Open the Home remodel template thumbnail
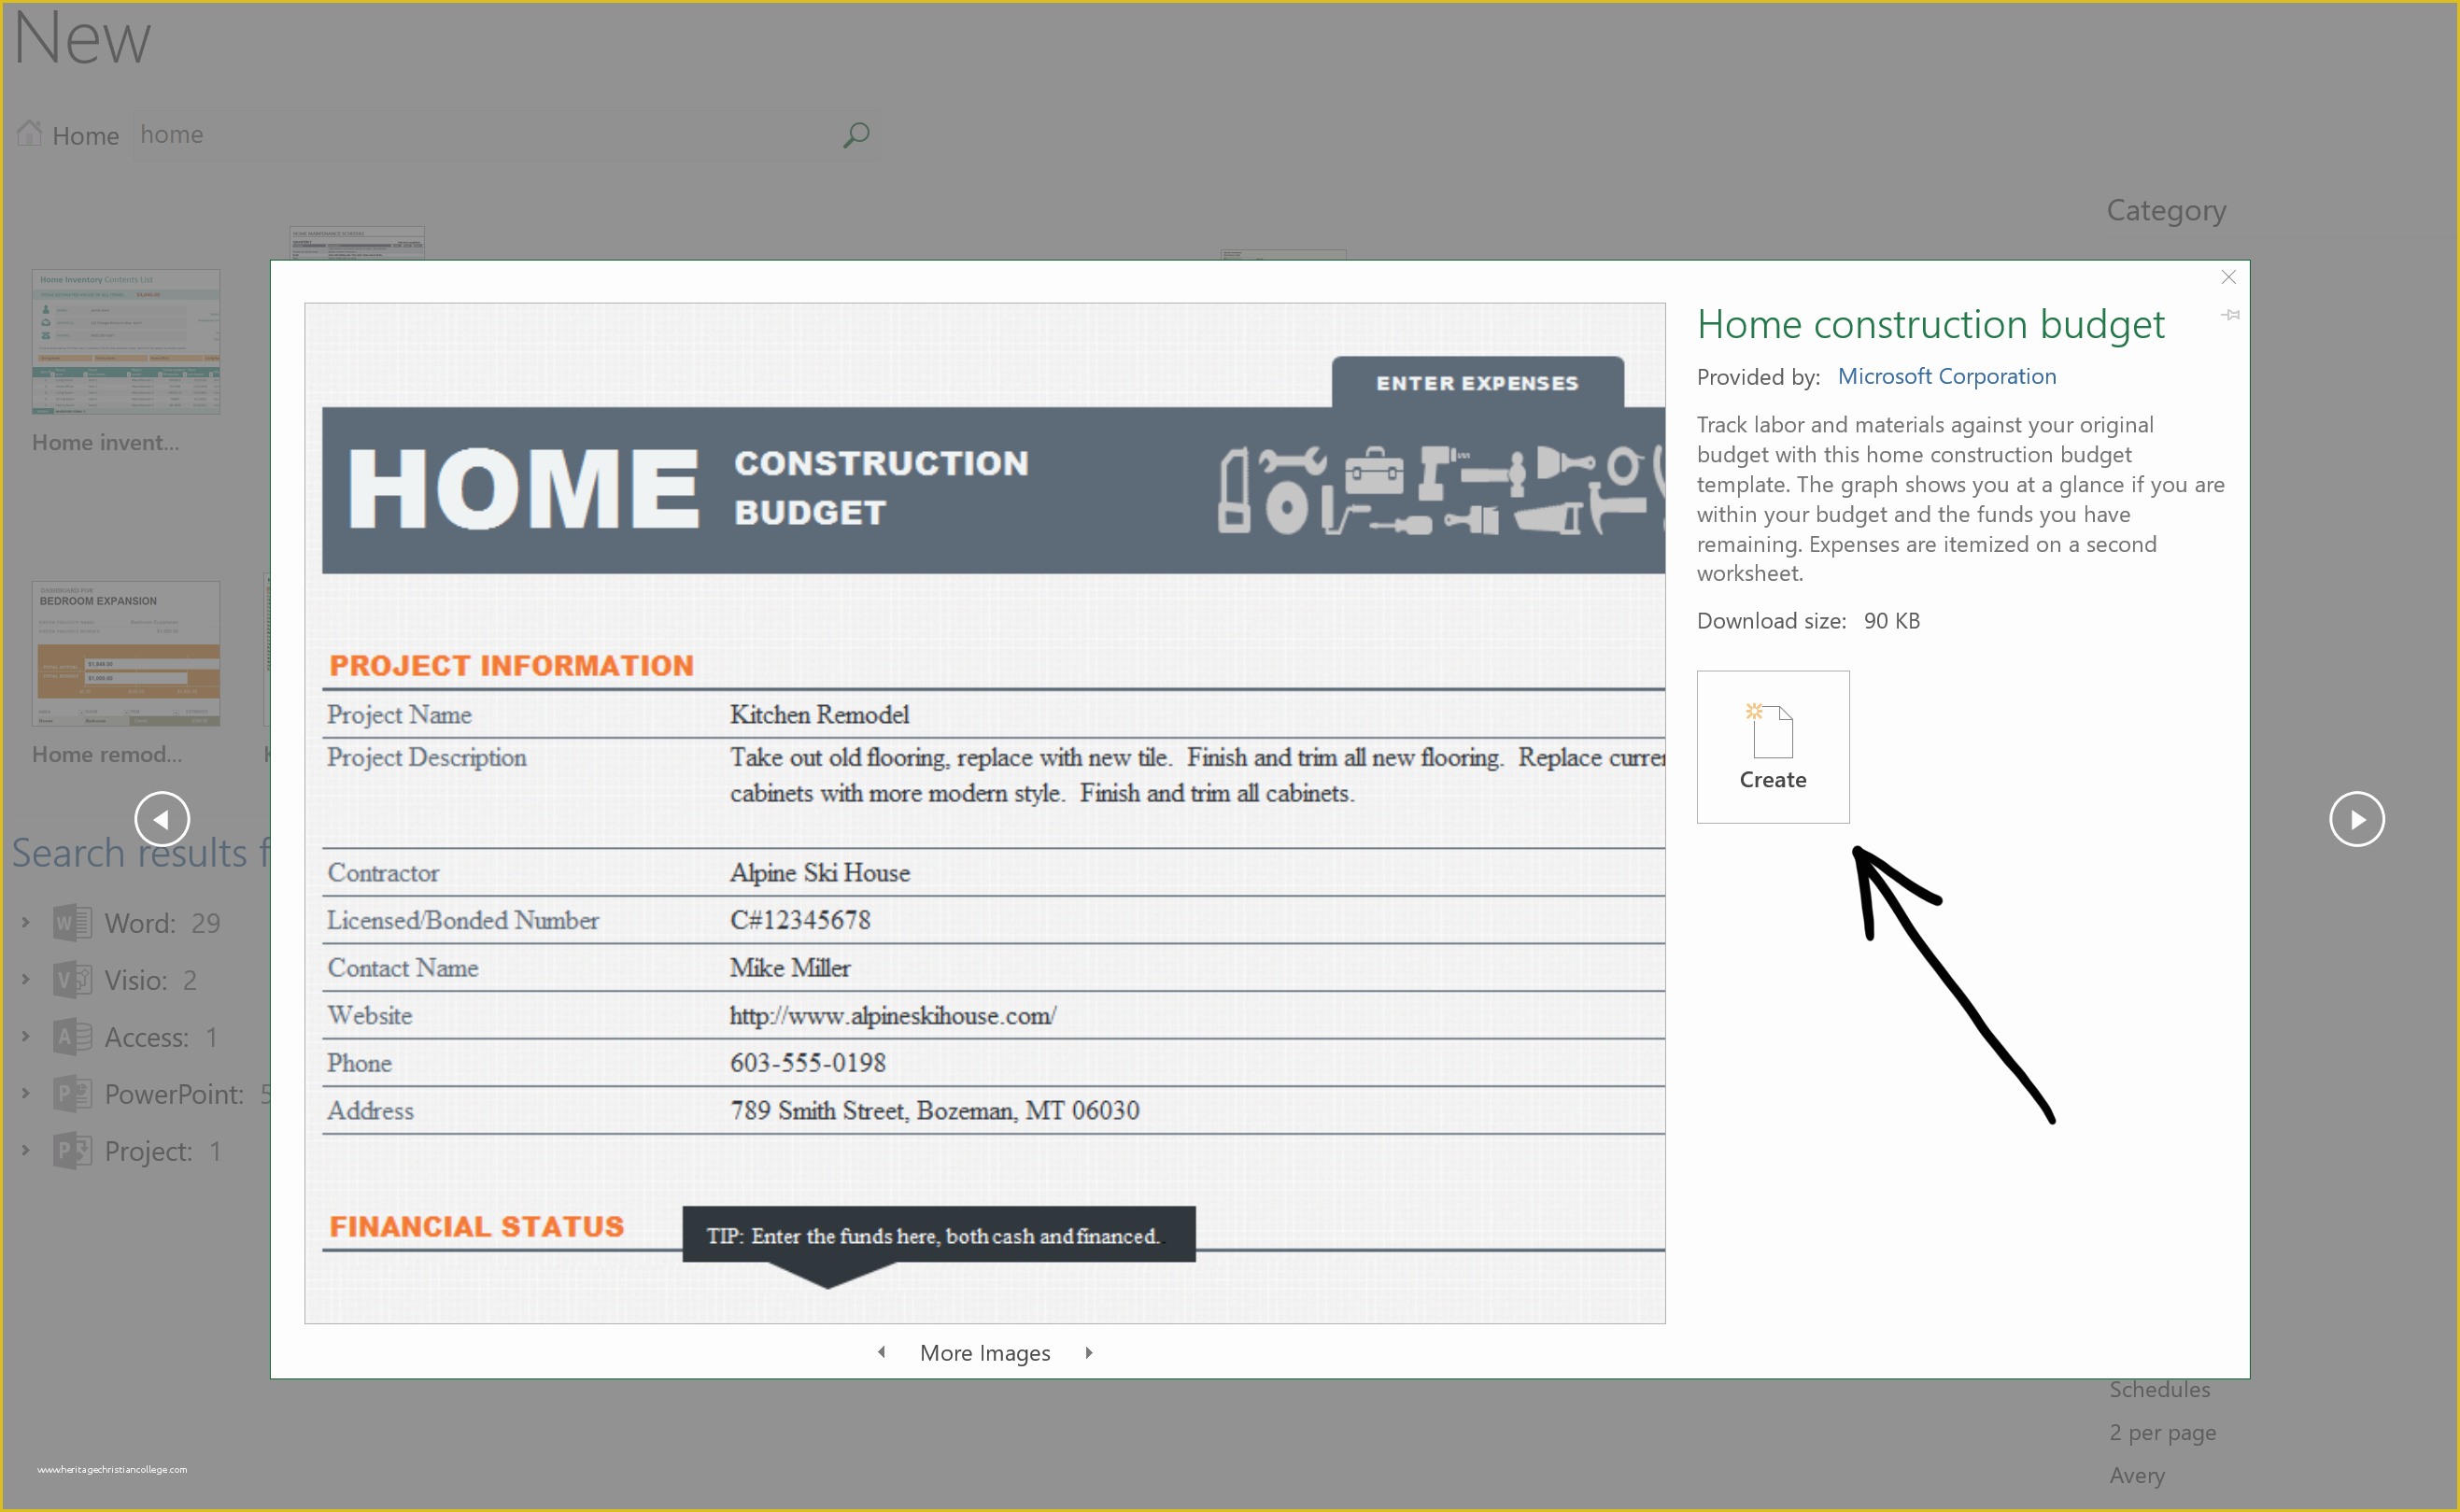The image size is (2460, 1512). [126, 653]
